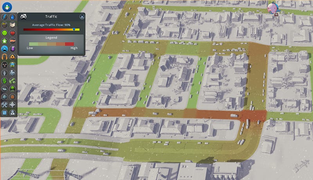Select the Education book info view
The height and width of the screenshot is (180, 313).
(13, 25)
